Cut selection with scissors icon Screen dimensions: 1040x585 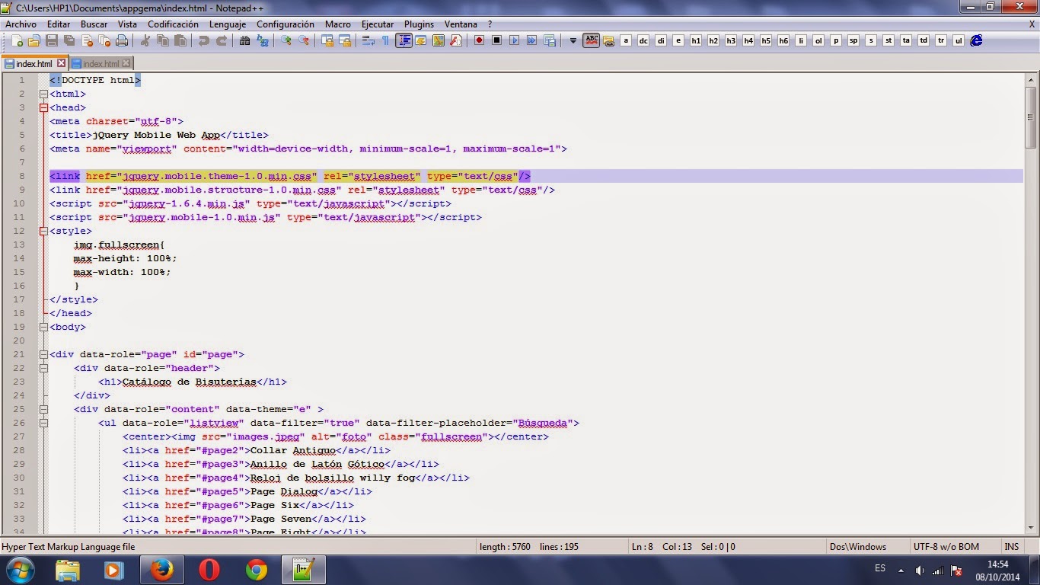tap(145, 40)
